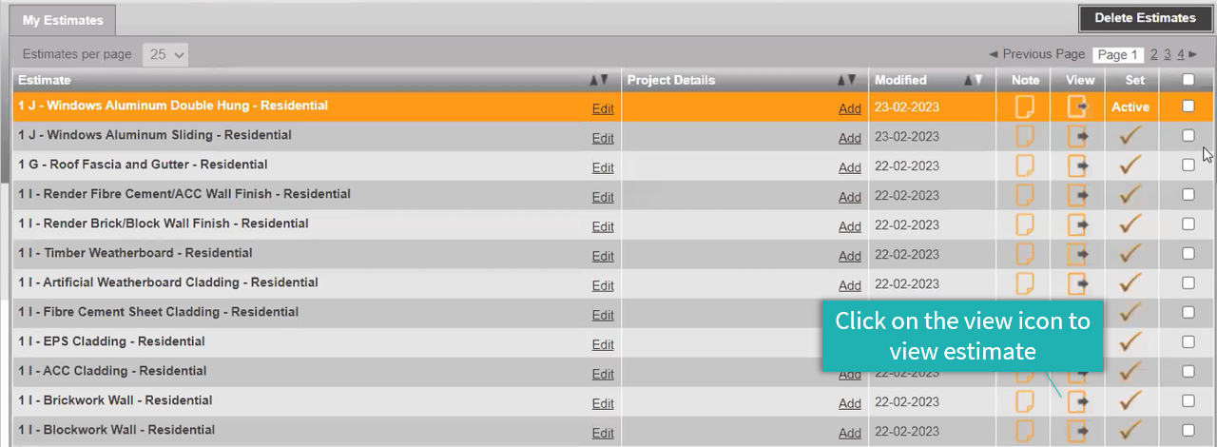Screen dimensions: 1217x447
Task: Tick checkbox for Windows Aluminum Sliding row
Action: [x=1188, y=136]
